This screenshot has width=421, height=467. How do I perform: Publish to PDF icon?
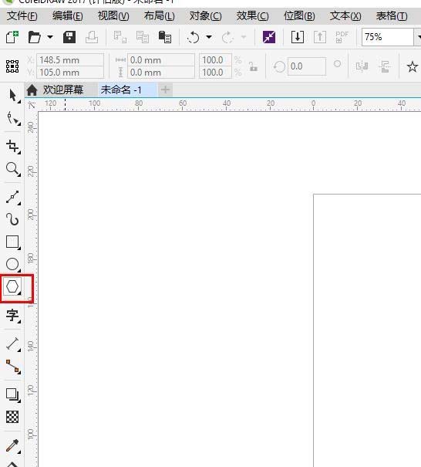[x=342, y=37]
